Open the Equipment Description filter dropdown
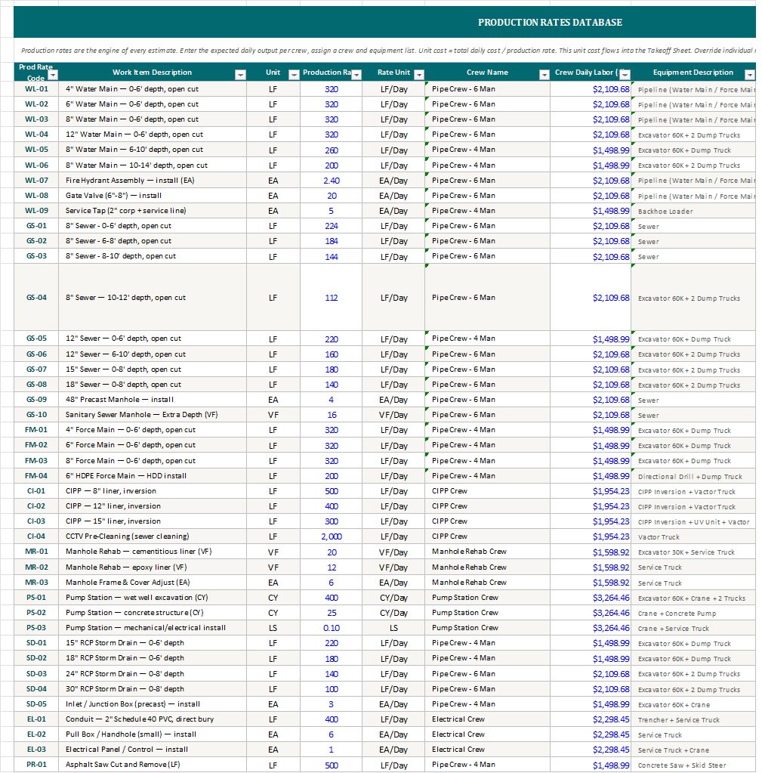Viewport: 762px width, 773px height. [x=750, y=75]
